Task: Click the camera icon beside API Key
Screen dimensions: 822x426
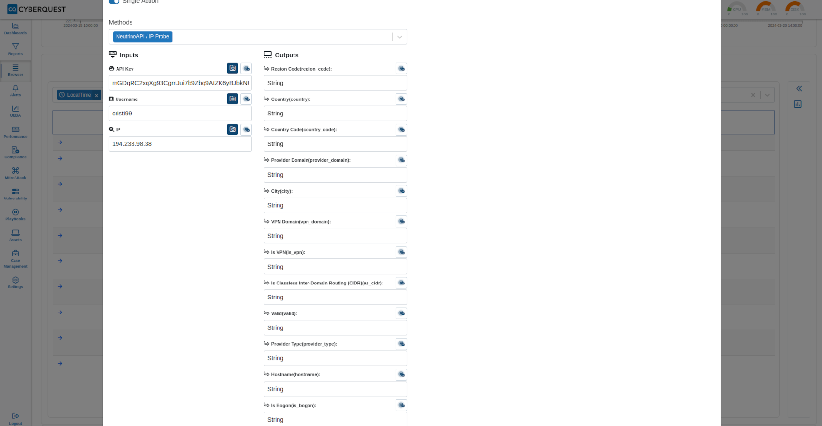Action: 233,68
